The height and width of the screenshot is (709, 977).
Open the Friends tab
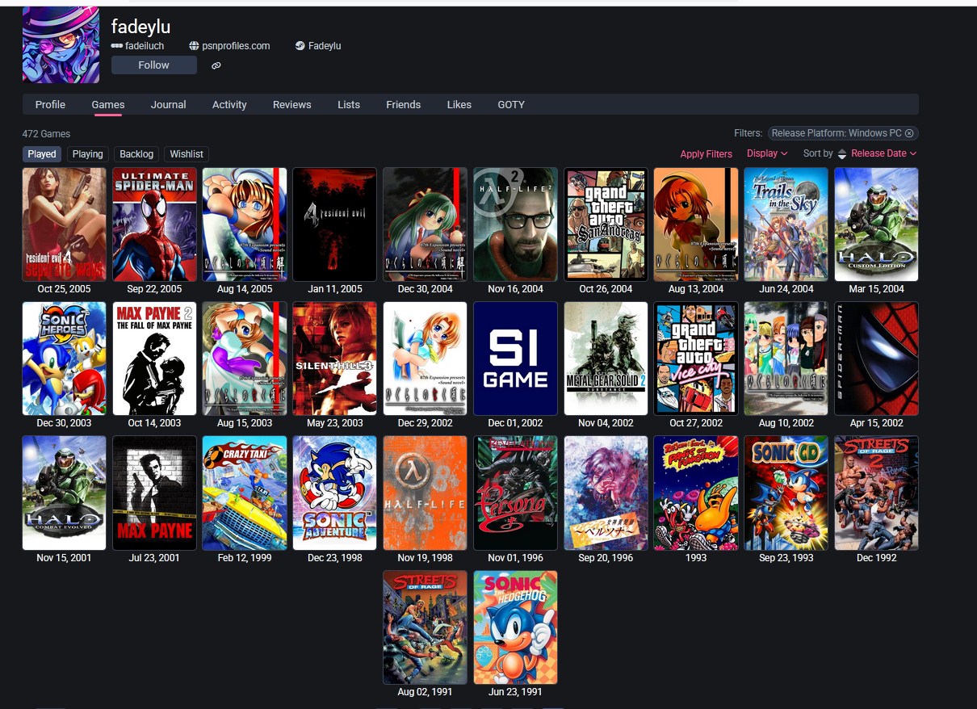click(x=403, y=104)
